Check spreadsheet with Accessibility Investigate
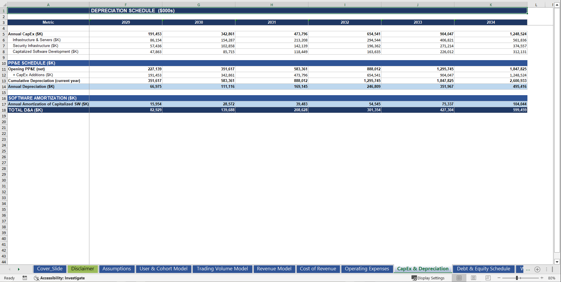The width and height of the screenshot is (561, 282). pos(59,278)
